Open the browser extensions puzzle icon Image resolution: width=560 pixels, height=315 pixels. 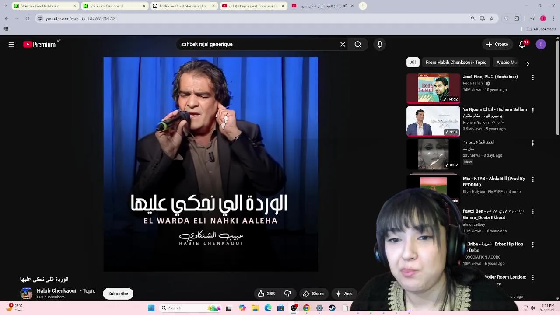(x=517, y=18)
